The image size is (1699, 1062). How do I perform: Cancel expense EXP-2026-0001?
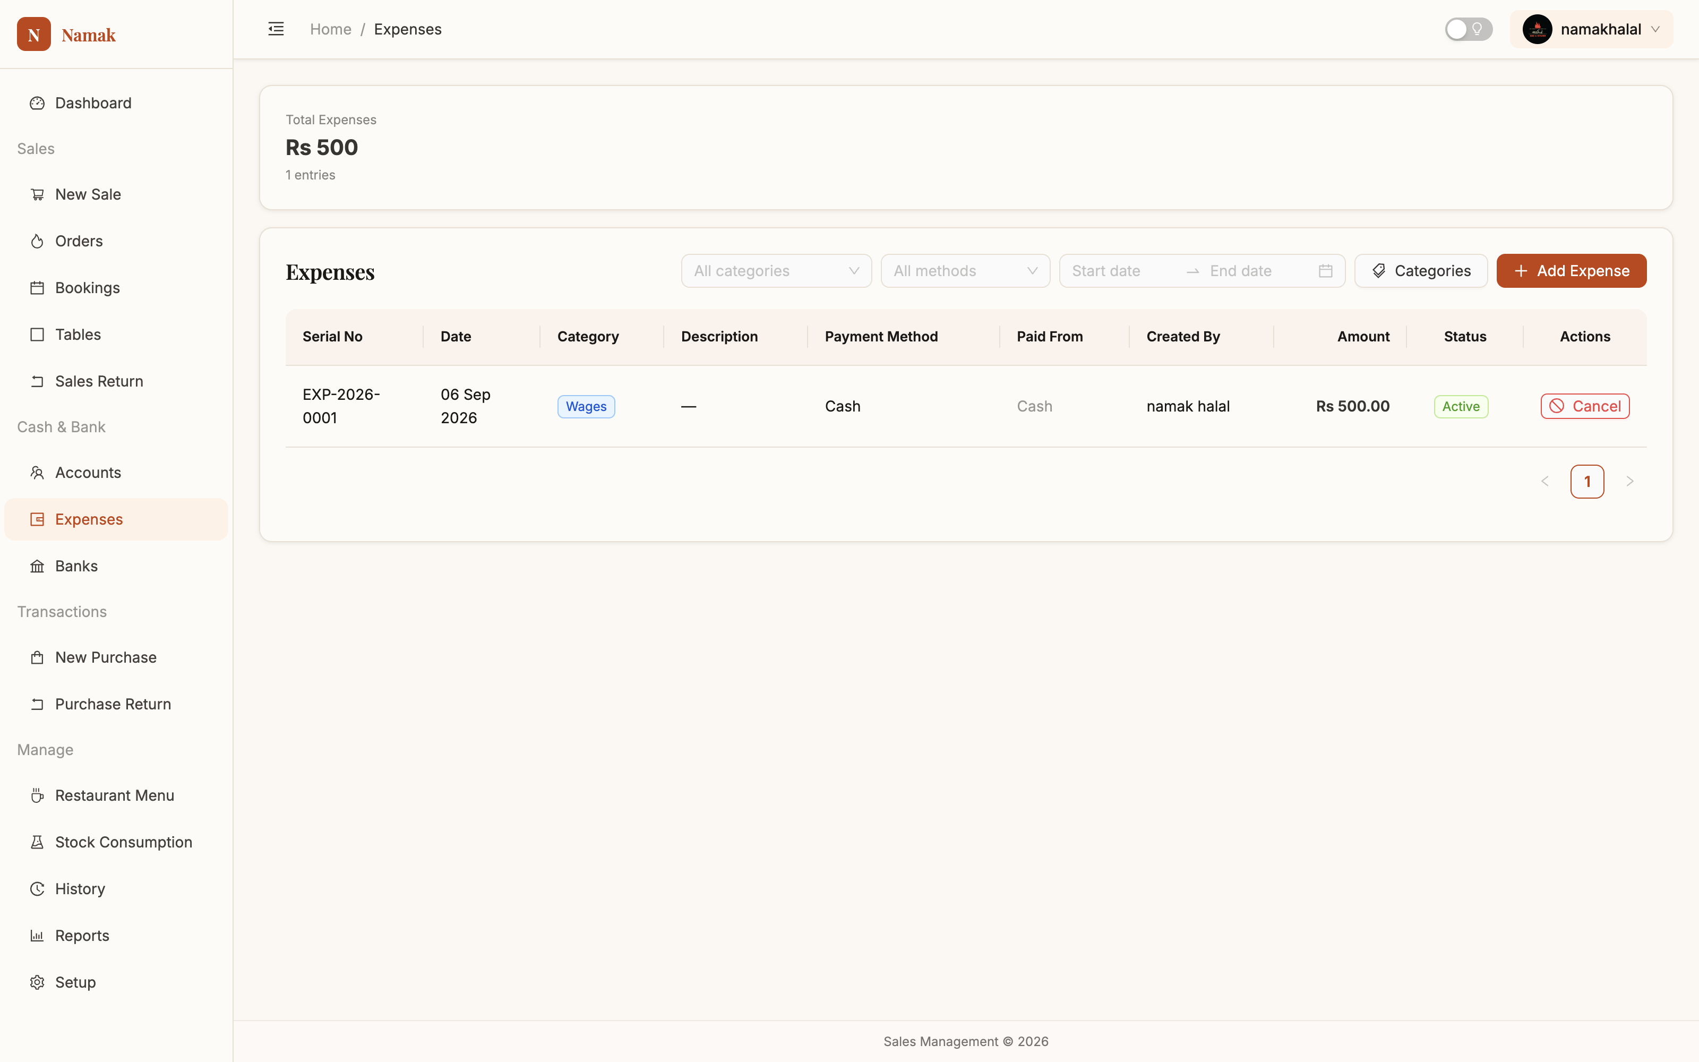[x=1584, y=406]
